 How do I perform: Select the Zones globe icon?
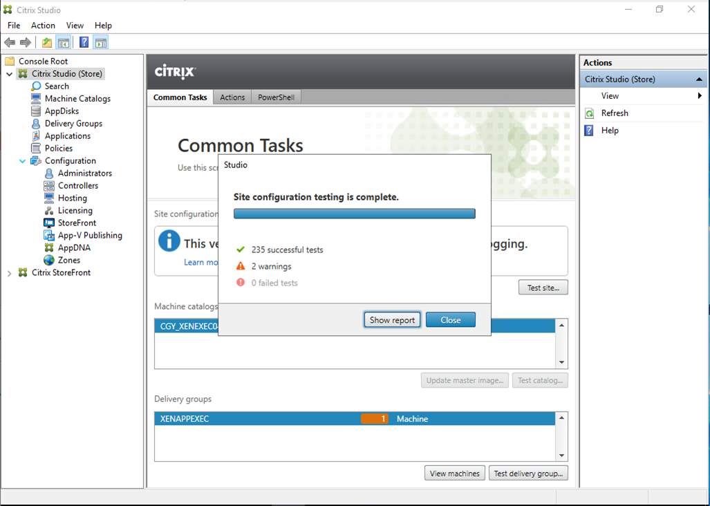(49, 260)
